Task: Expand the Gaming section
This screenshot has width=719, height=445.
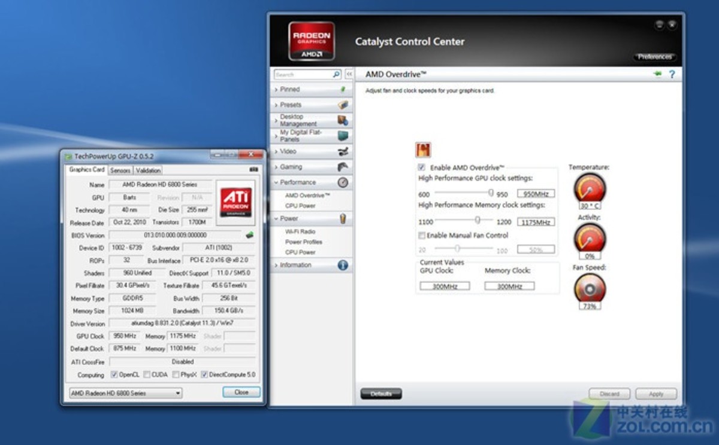Action: tap(311, 167)
